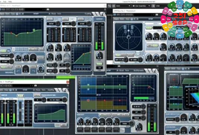This screenshot has width=199, height=135.
Task: Click the first dark button in MultiDynamics bottom row
Action: [80, 129]
